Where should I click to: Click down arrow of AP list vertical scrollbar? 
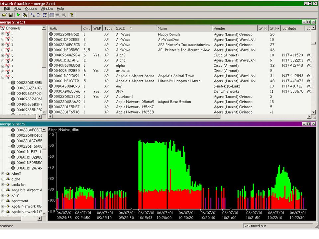pos(313,112)
